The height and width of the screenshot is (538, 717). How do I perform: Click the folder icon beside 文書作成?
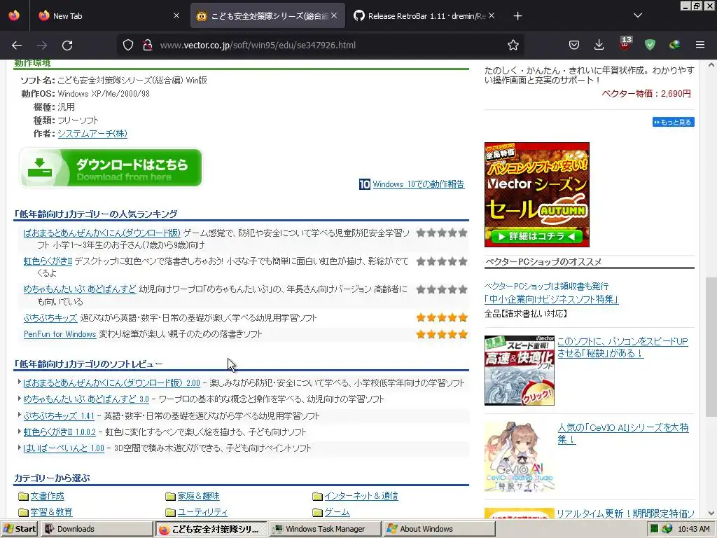(x=23, y=497)
